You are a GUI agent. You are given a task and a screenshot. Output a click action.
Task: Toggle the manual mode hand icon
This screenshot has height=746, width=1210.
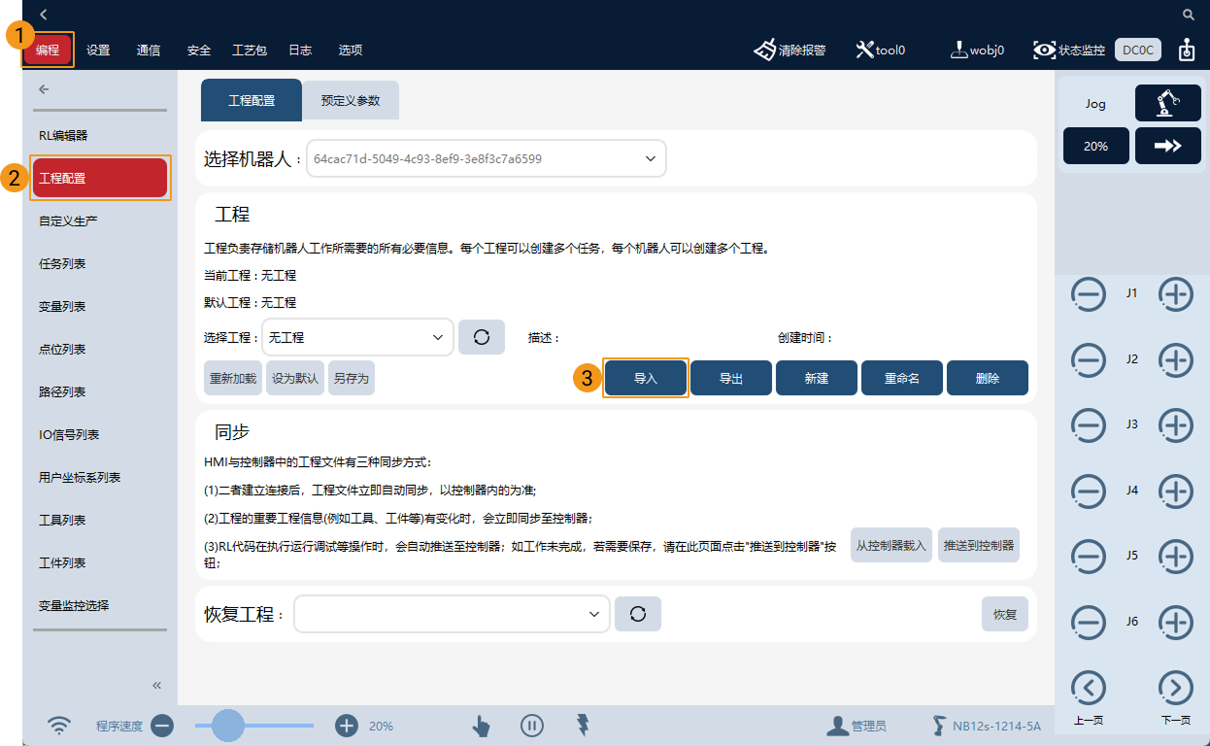pyautogui.click(x=481, y=726)
